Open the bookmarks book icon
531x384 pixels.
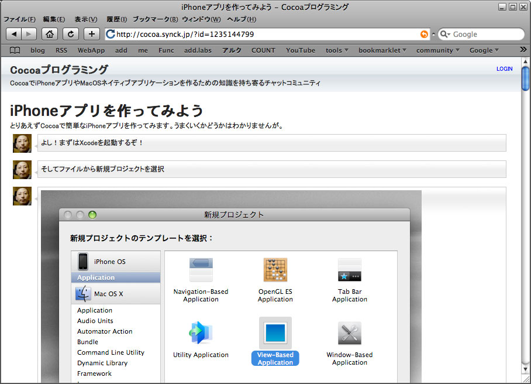15,50
